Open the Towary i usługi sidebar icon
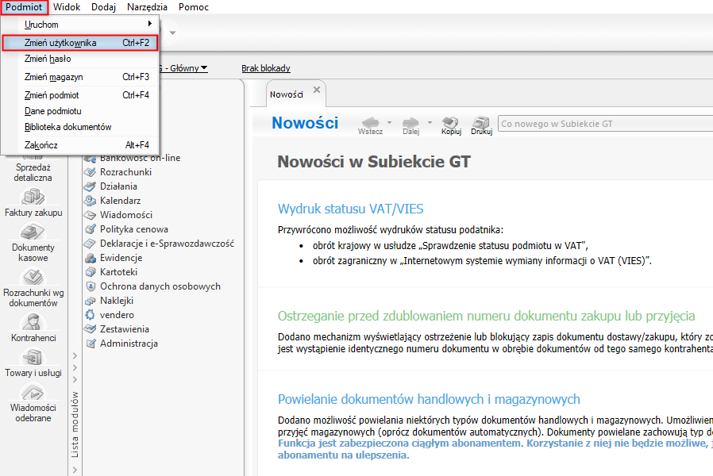Screen dimensions: 713x476 click(x=33, y=356)
